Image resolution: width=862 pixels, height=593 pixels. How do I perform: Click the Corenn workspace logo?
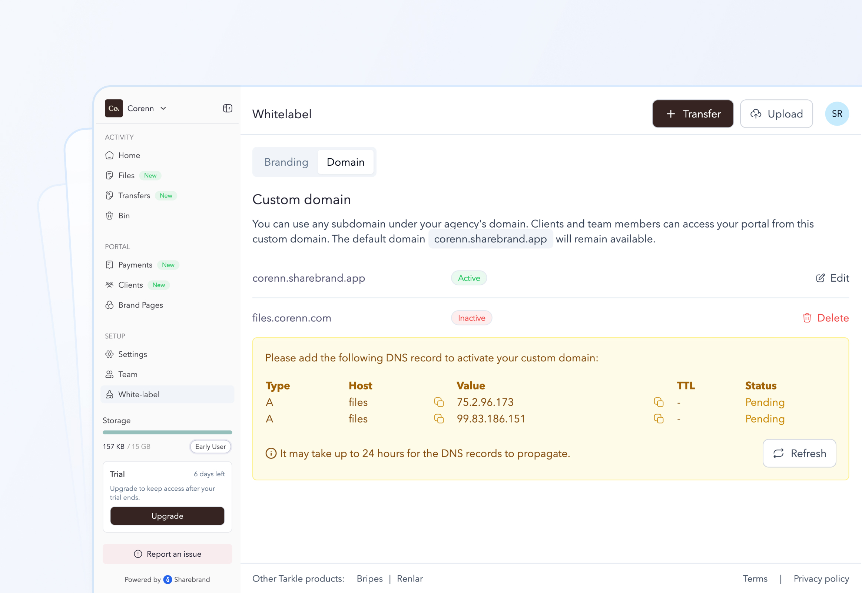(114, 108)
